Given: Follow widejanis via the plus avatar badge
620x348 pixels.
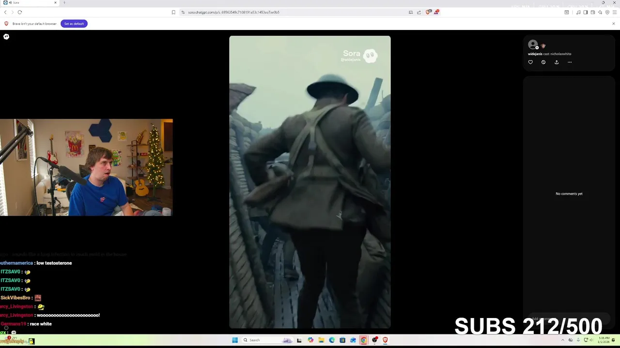Looking at the screenshot, I should click(x=537, y=47).
